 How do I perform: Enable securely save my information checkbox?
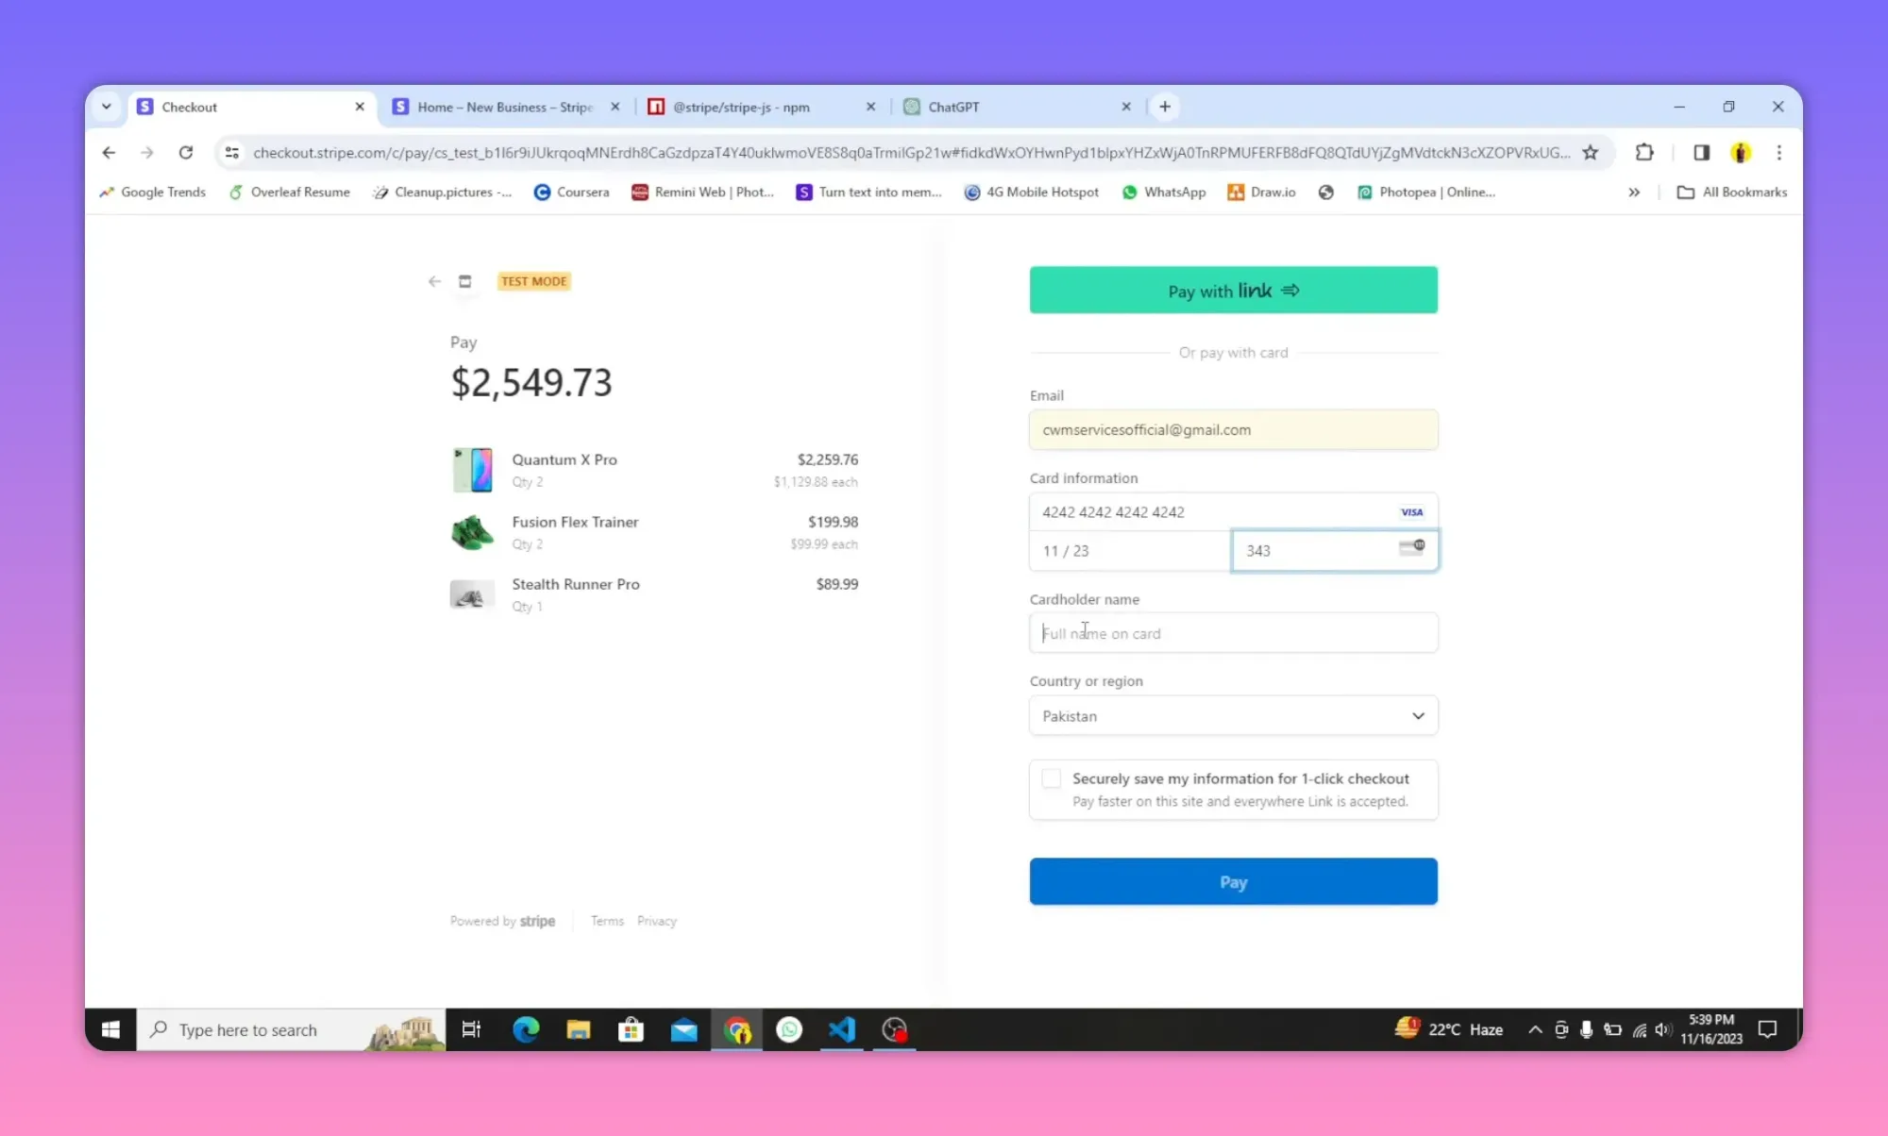tap(1051, 778)
